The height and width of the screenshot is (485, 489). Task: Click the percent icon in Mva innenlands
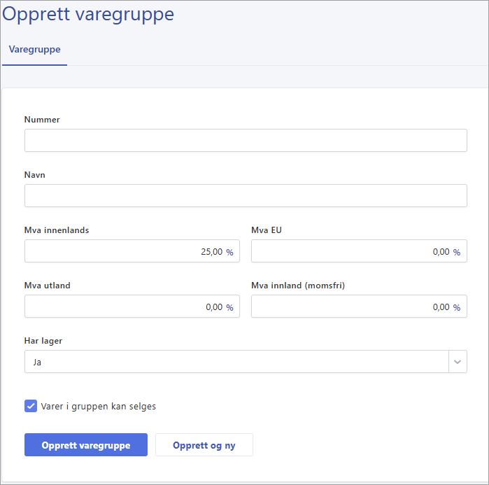pyautogui.click(x=230, y=252)
